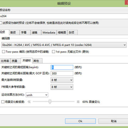Click the max GOP interval field showing 300
This screenshot has height=128, width=128.
click(x=62, y=74)
